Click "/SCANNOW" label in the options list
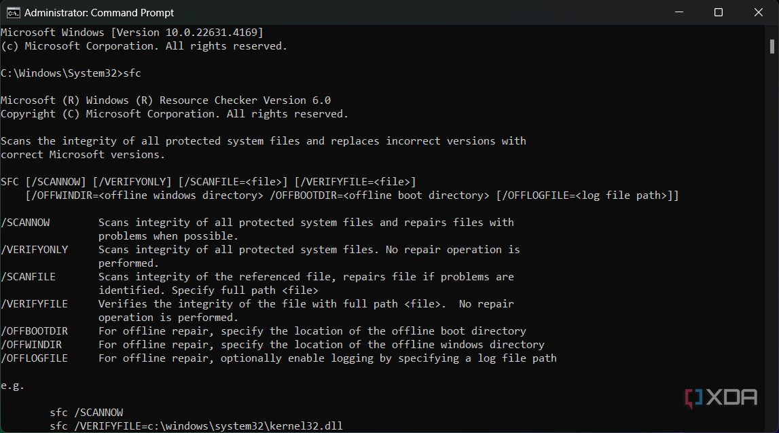 pos(25,223)
